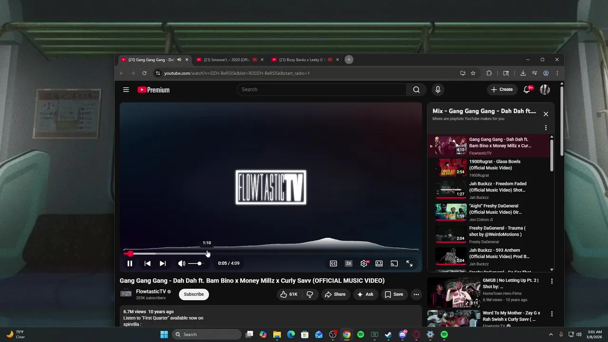The width and height of the screenshot is (608, 342).
Task: Mute the player volume speaker icon
Action: click(181, 264)
